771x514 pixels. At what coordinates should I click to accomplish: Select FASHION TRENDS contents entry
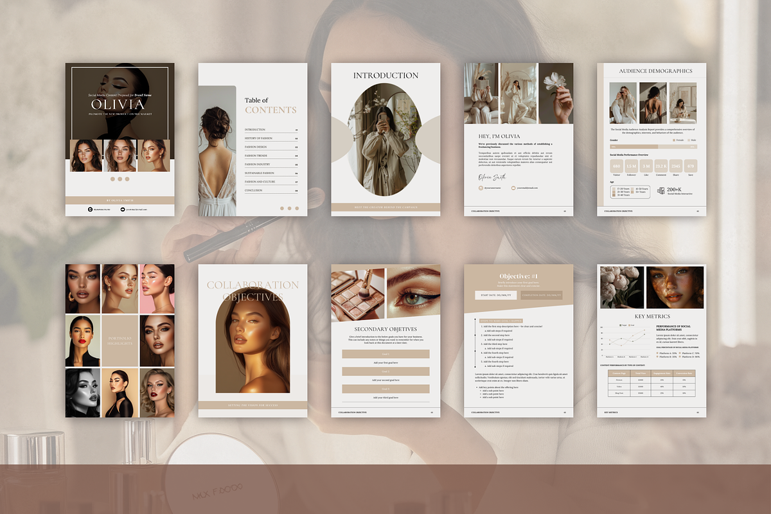click(x=271, y=155)
